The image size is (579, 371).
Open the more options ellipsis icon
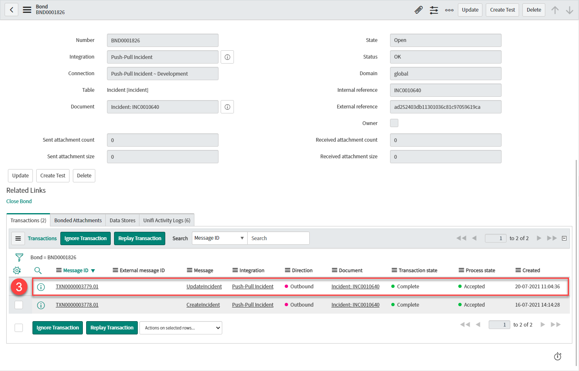[x=449, y=10]
